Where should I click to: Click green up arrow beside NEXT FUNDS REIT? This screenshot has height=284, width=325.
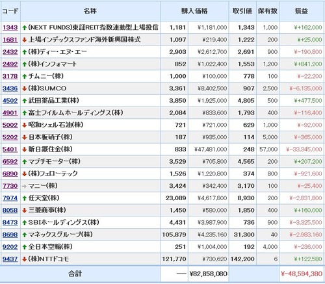pos(25,28)
